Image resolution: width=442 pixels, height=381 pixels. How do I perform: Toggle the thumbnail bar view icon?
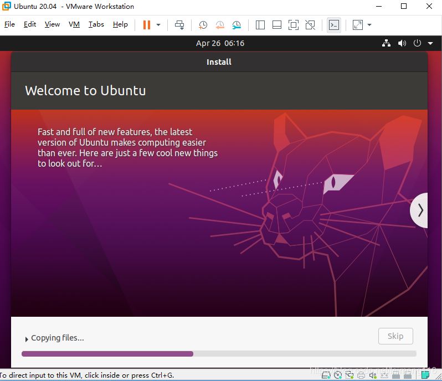coord(277,25)
